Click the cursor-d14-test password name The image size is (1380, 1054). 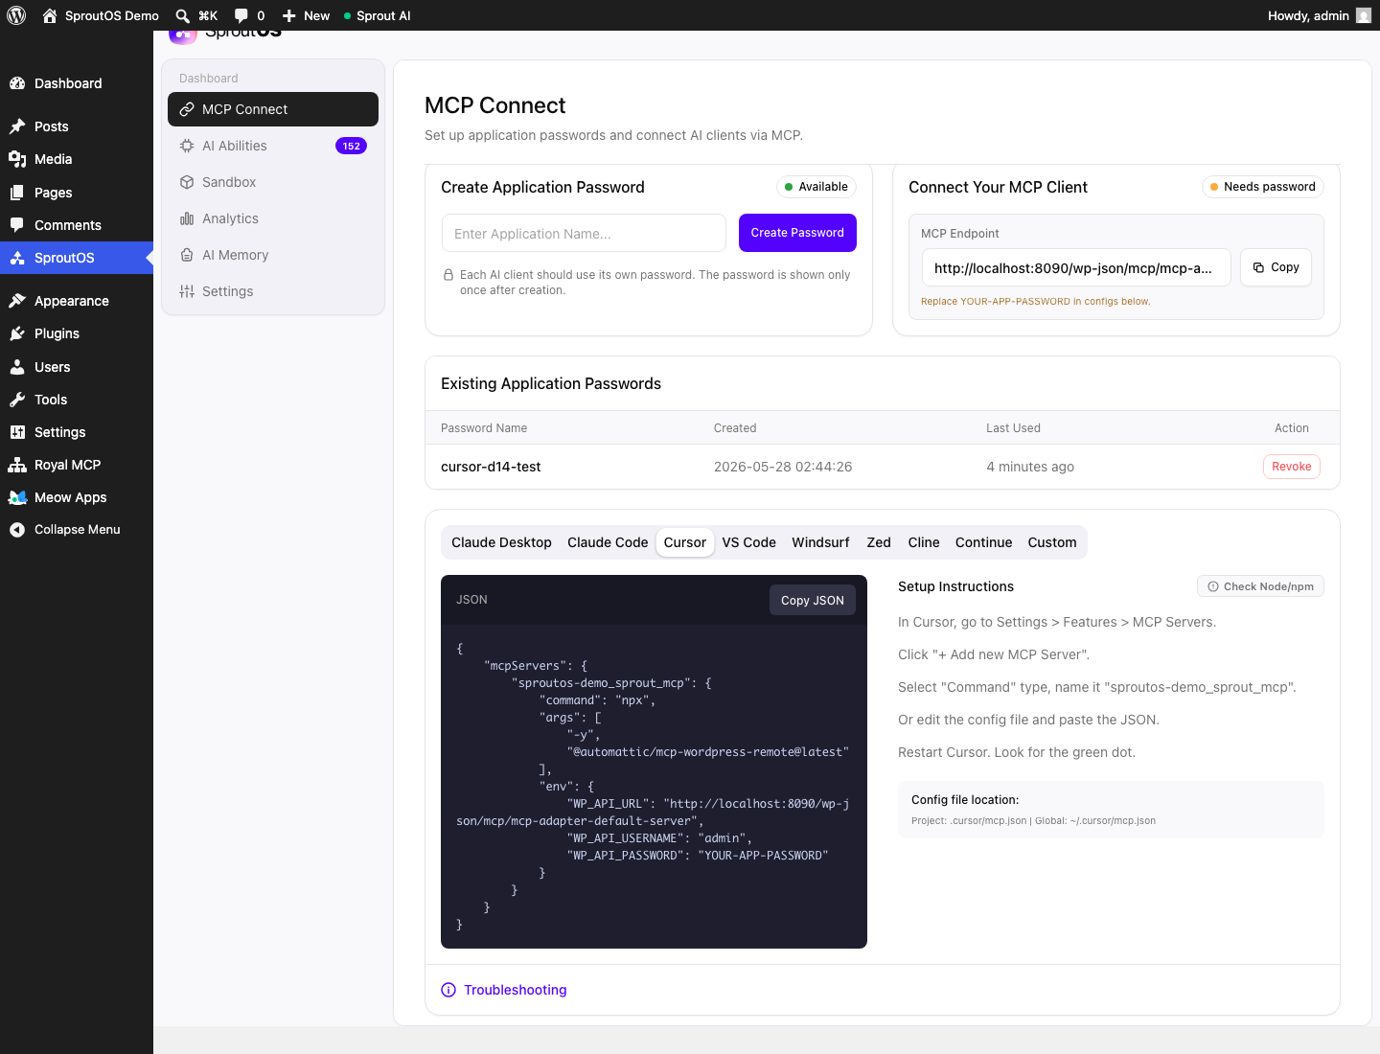[491, 467]
